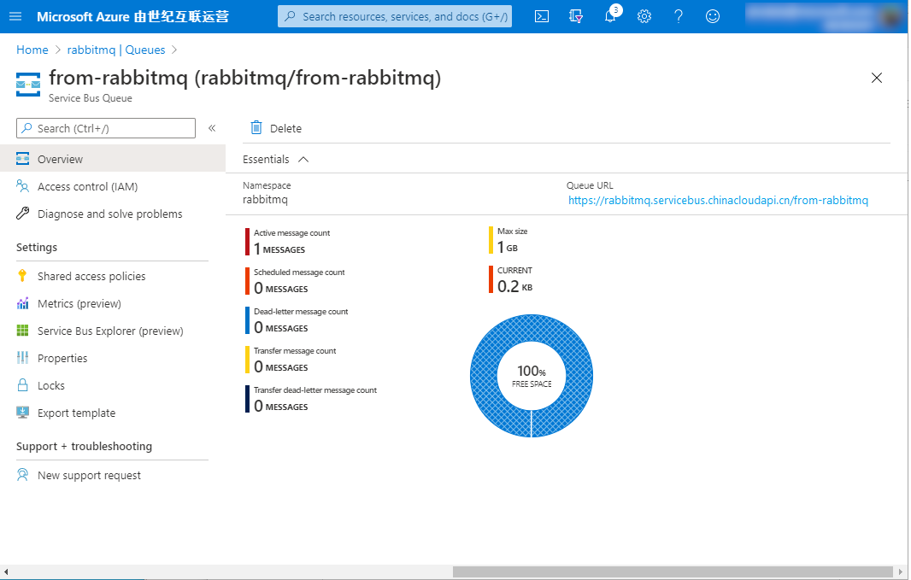Open Service Bus Explorer (preview)
The image size is (911, 580).
[x=109, y=331]
